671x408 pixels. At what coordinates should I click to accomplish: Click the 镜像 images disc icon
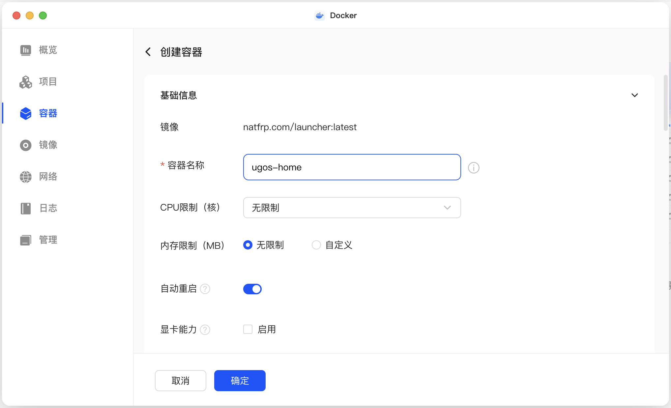[26, 145]
